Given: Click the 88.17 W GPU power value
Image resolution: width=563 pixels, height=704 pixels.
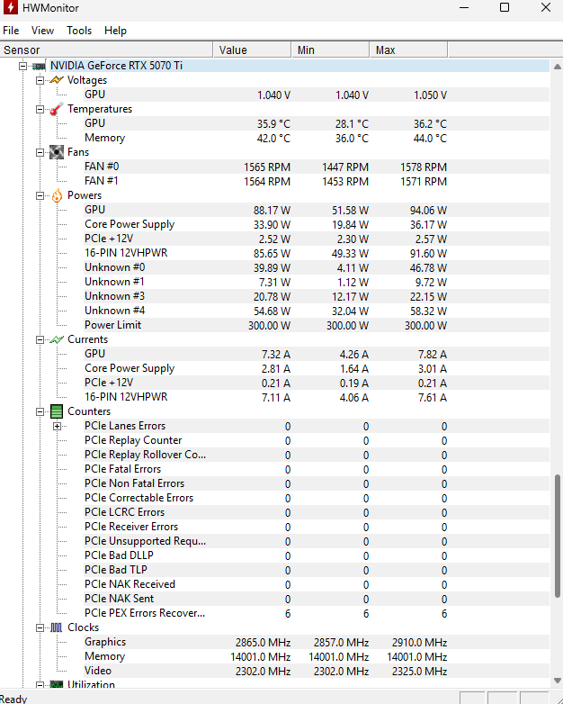Looking at the screenshot, I should pyautogui.click(x=272, y=210).
